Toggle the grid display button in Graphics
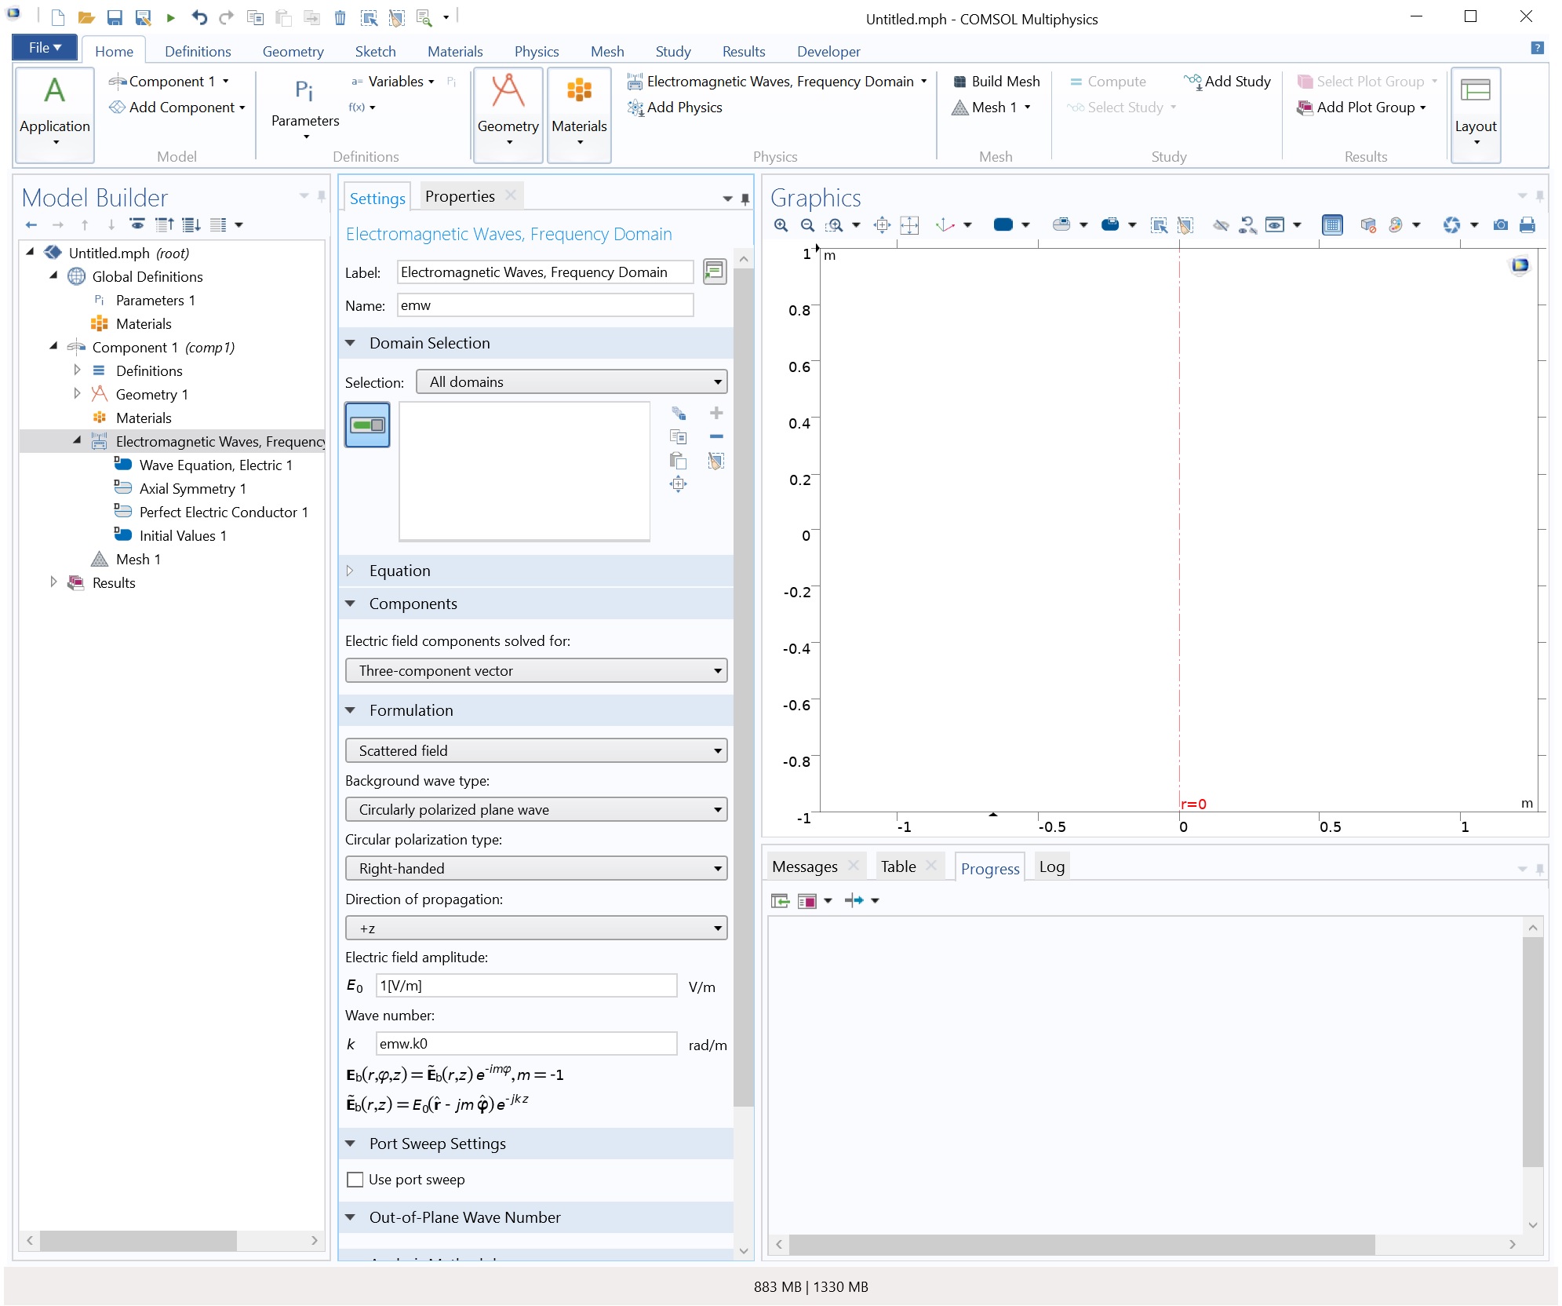The width and height of the screenshot is (1562, 1306). tap(1331, 225)
